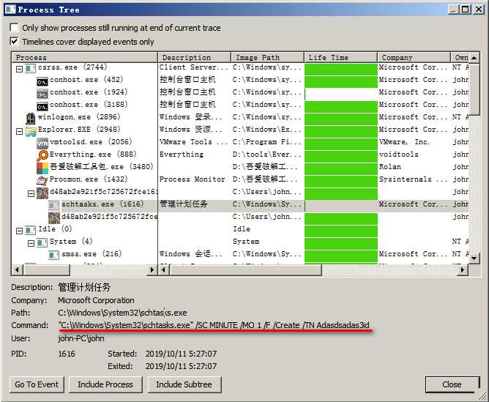
Task: Select the Everything.exe (888) row
Action: 240,155
